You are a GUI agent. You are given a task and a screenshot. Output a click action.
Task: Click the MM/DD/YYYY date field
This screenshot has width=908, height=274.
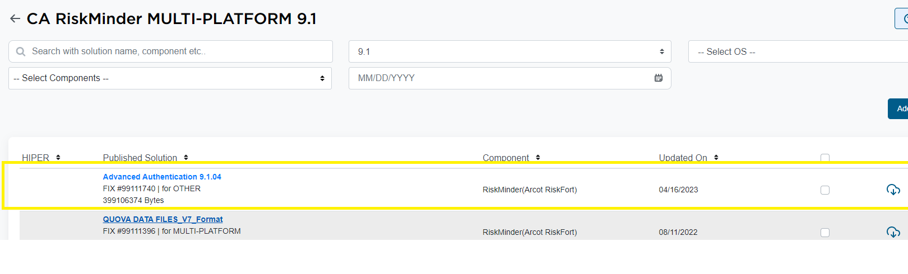[x=499, y=78]
